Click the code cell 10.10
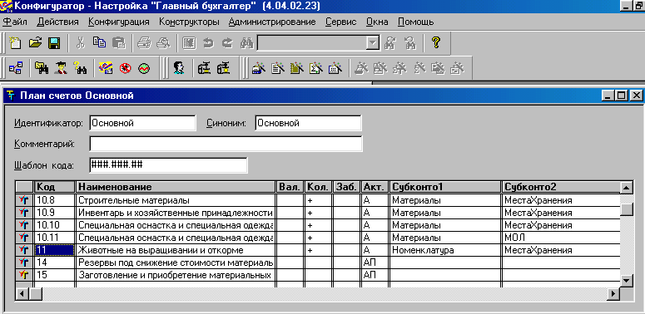Screen dimensions: 645x314 (54, 225)
